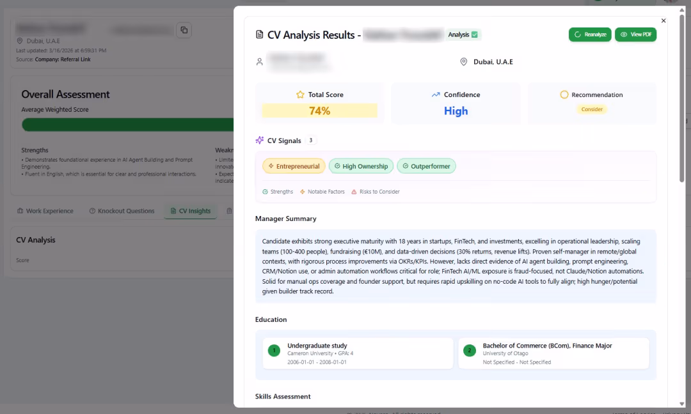
Task: Select the star icon next to Total Score
Action: point(301,94)
